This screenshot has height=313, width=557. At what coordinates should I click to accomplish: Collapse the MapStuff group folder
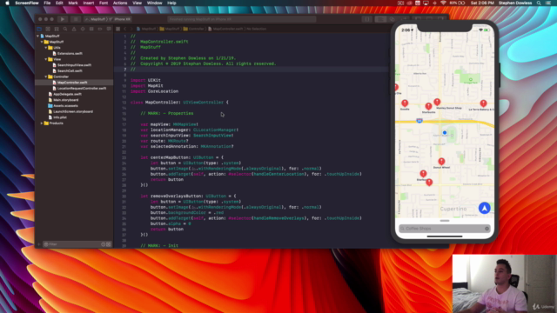(42, 42)
